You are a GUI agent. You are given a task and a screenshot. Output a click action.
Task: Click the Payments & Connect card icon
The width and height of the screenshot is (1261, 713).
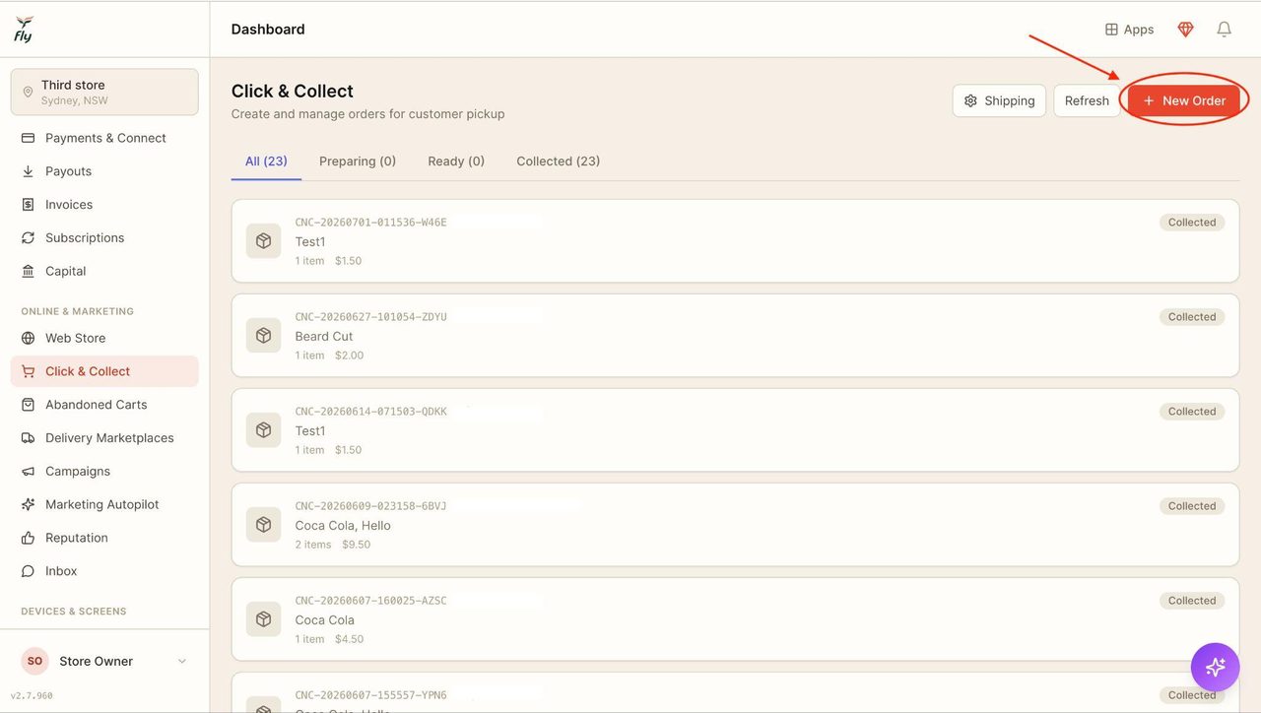[x=28, y=138]
